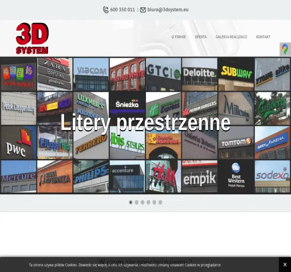Click the cookie notice text
The width and height of the screenshot is (291, 272).
coord(125,265)
